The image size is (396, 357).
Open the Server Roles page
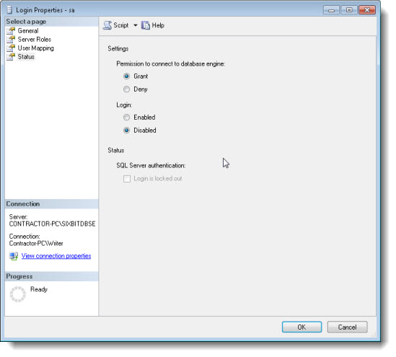pos(35,40)
